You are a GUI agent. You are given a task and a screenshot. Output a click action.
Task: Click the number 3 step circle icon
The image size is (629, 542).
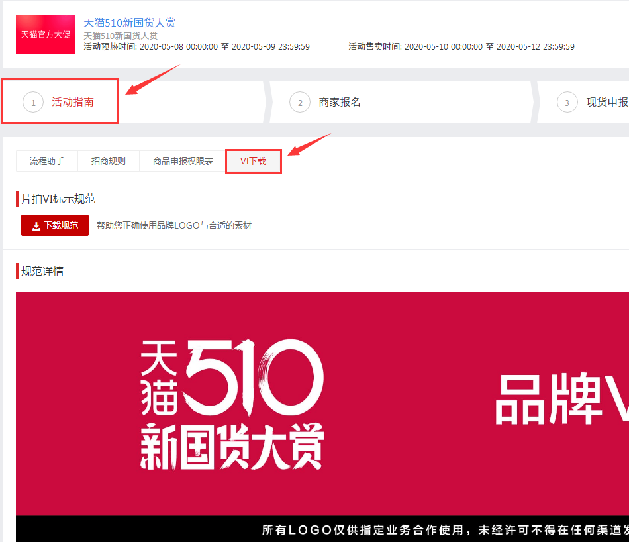(567, 103)
